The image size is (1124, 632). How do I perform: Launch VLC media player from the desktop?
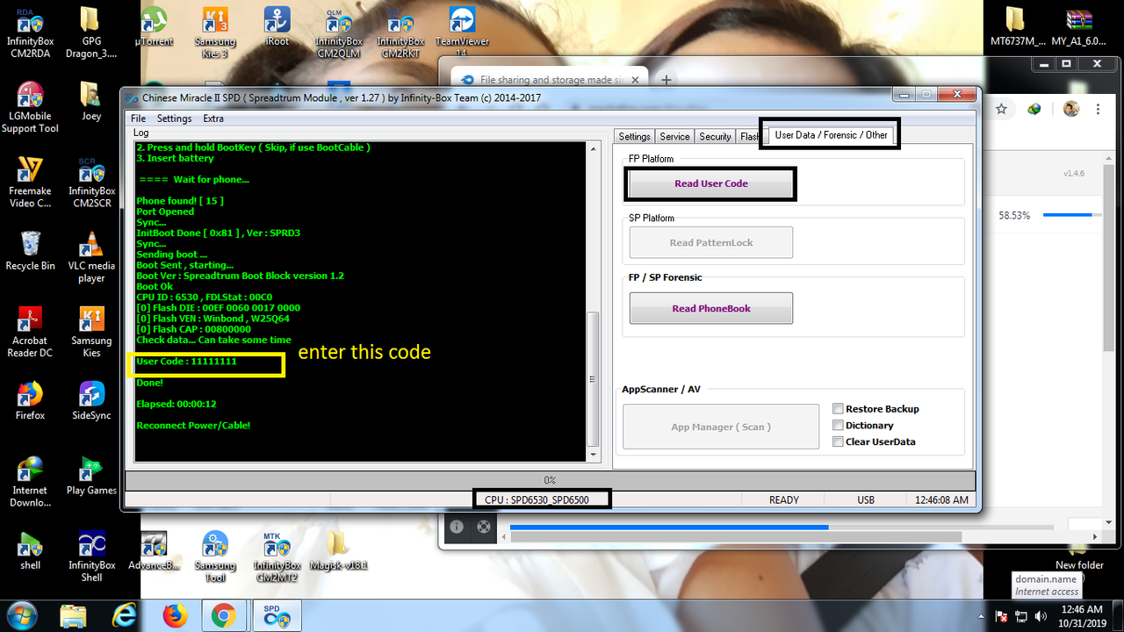coord(91,256)
